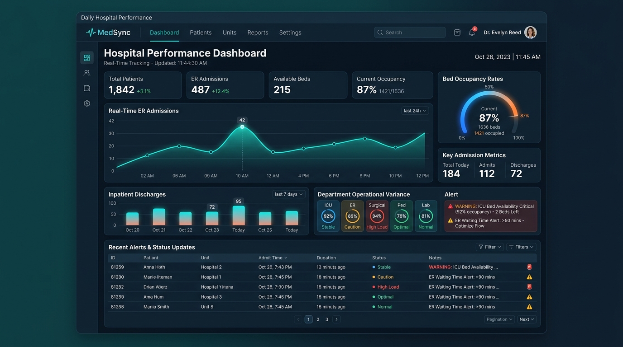Click the ICU 92% gauge ring
623x347 pixels.
pos(328,216)
